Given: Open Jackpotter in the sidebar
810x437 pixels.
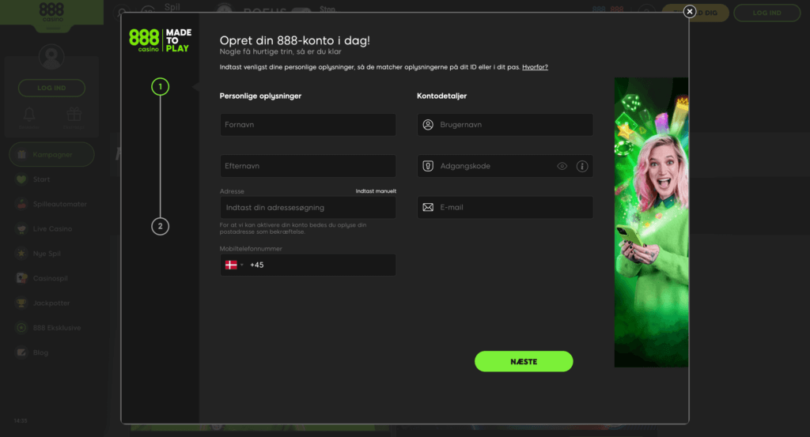Looking at the screenshot, I should [x=51, y=303].
